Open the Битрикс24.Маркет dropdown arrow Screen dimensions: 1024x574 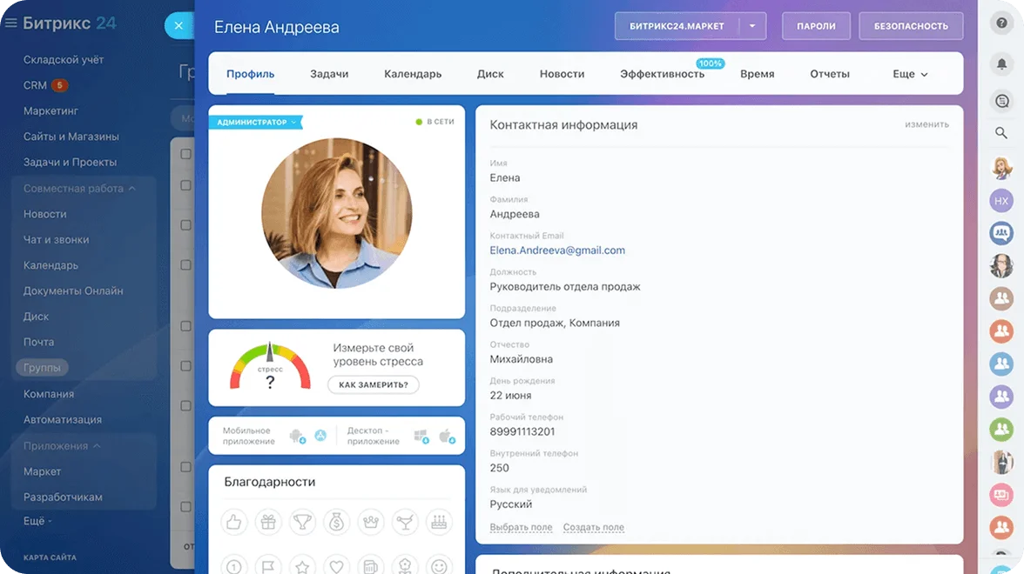pyautogui.click(x=752, y=26)
